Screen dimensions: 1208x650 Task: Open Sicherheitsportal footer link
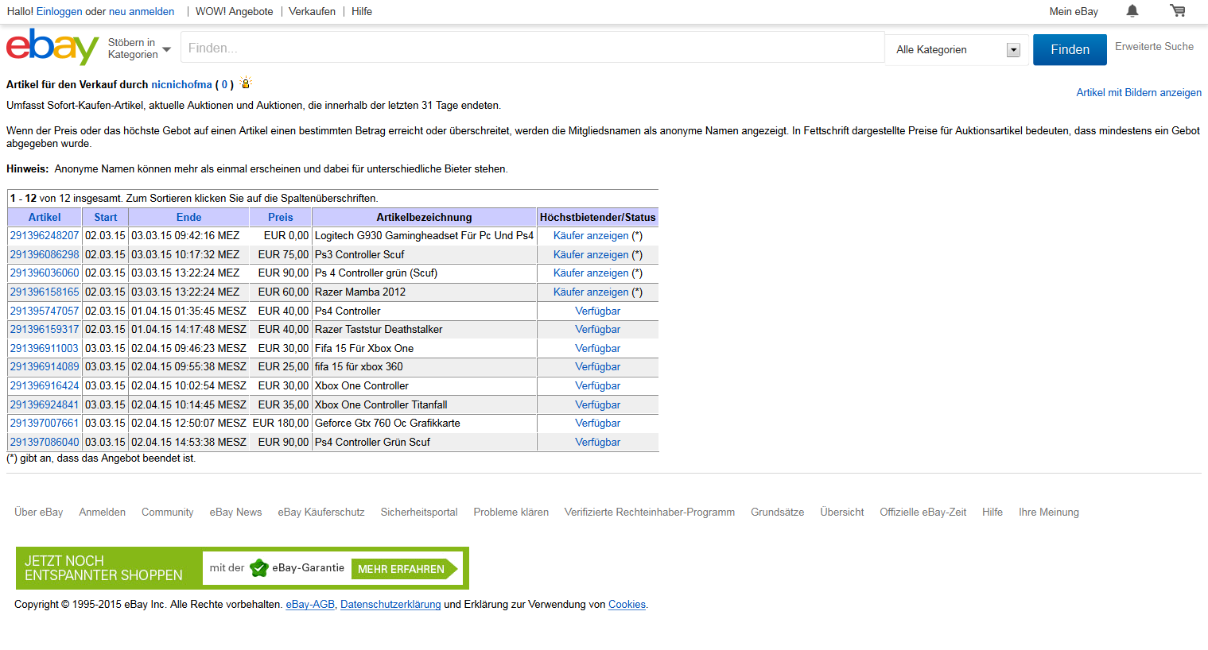[419, 512]
